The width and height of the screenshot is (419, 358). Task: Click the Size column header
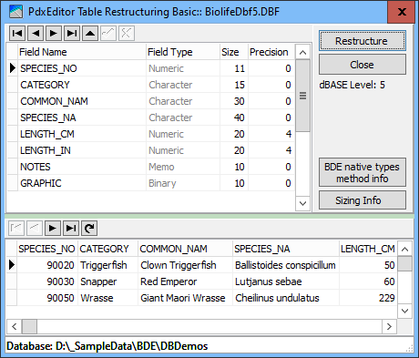coord(234,52)
